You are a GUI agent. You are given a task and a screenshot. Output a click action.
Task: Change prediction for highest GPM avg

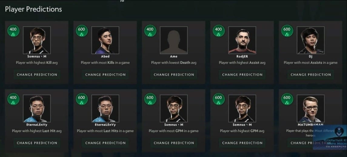click(x=242, y=143)
